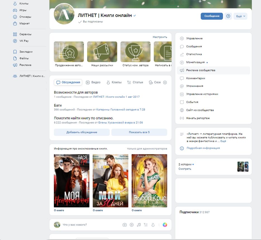Switch to the Обсуждения tab
The image size is (261, 240).
pos(68,82)
